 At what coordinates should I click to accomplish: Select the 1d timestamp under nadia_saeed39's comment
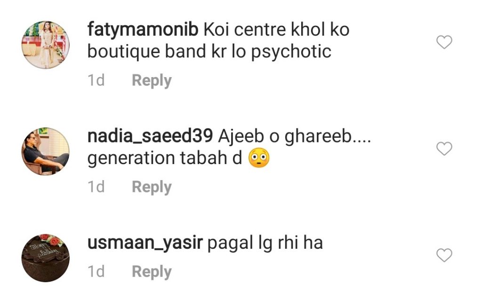[x=96, y=187]
